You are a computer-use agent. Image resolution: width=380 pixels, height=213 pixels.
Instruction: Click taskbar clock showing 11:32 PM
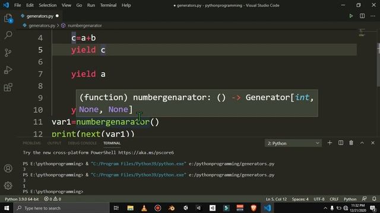pos(358,208)
